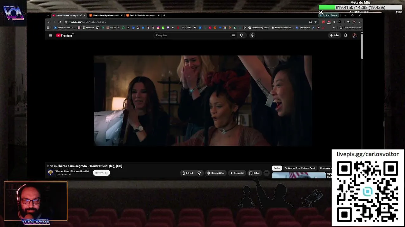
Task: Open the QuintoAndar bookmark
Action: (303, 28)
